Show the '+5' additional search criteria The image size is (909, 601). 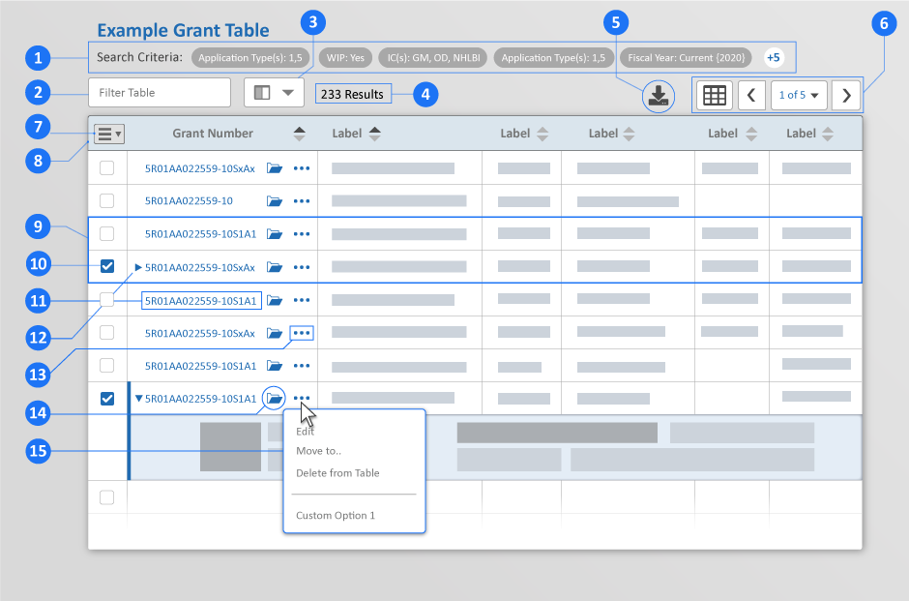point(774,57)
